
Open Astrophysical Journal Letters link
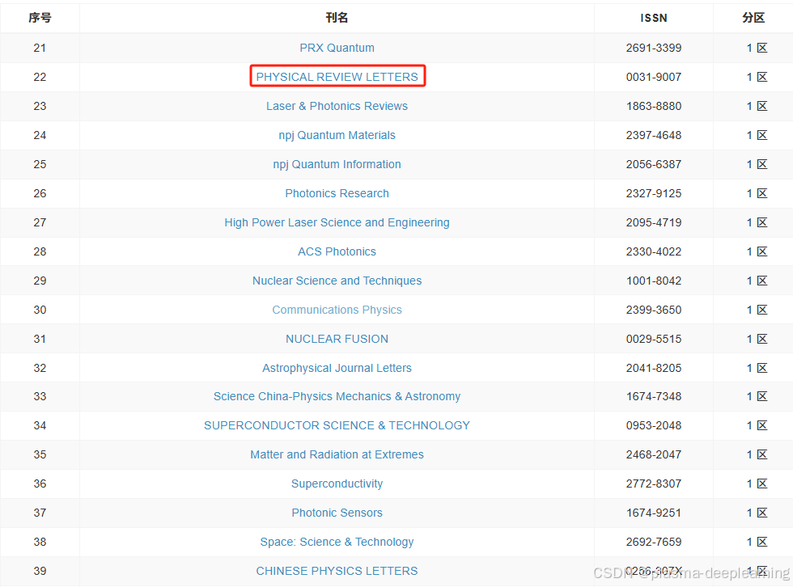click(x=337, y=368)
